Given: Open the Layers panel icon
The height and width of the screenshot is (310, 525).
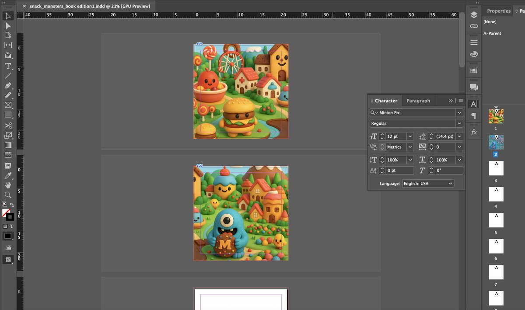Looking at the screenshot, I should (x=474, y=14).
